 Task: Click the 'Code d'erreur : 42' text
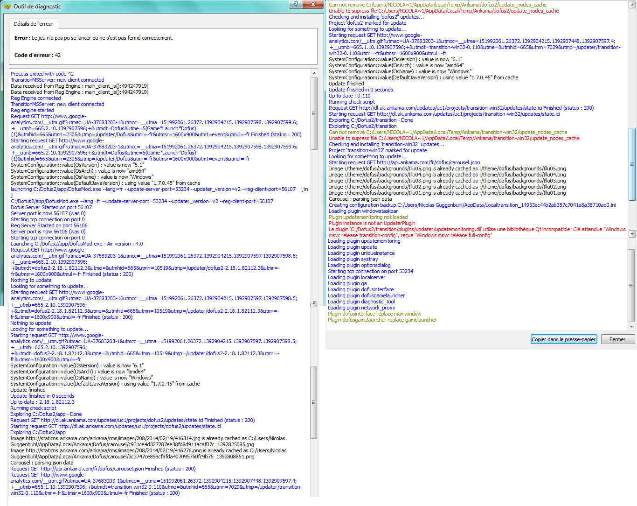point(37,55)
